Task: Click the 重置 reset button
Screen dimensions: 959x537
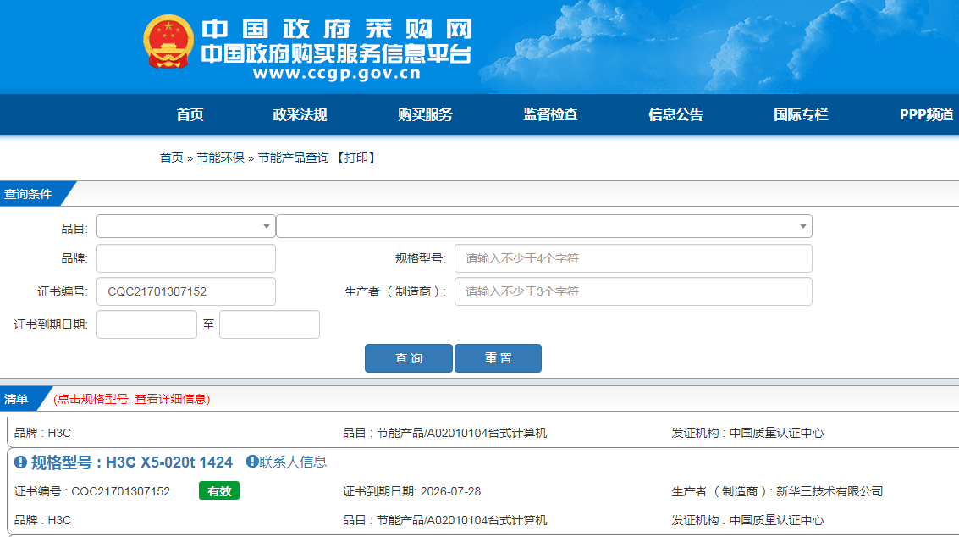Action: click(498, 358)
